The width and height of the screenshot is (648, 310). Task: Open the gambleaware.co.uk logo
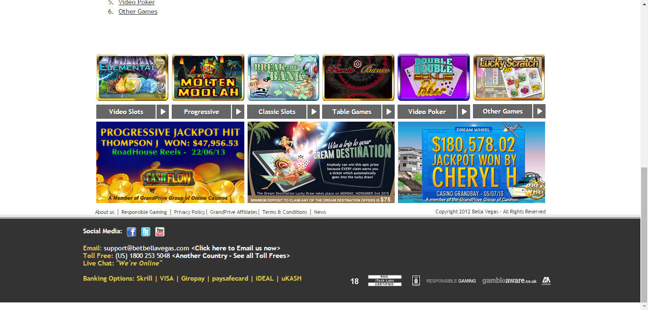tap(509, 281)
